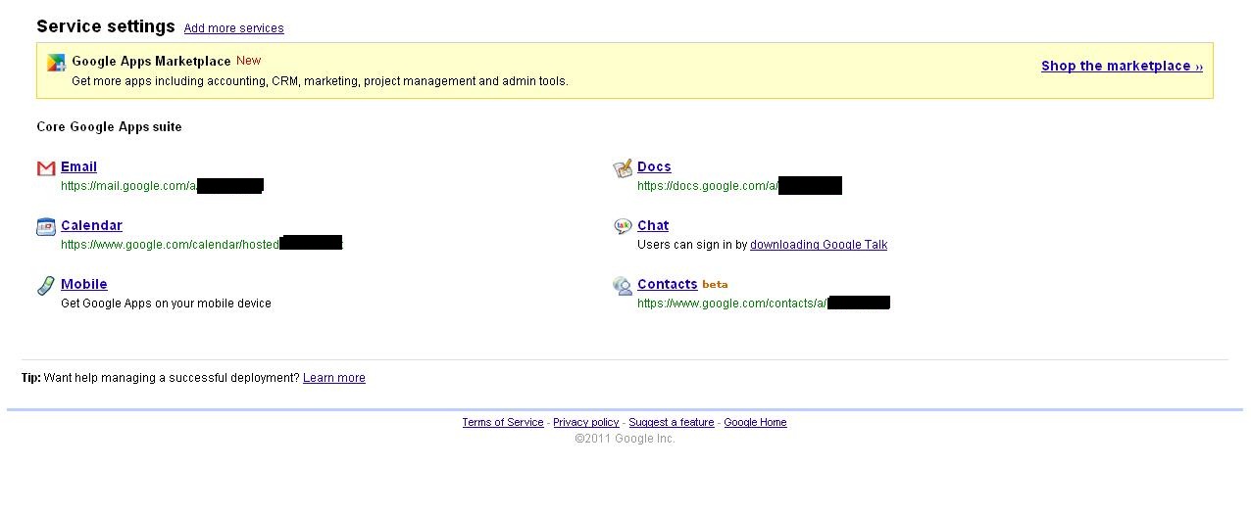Click the docs.google.com URL under Docs

pyautogui.click(x=708, y=186)
